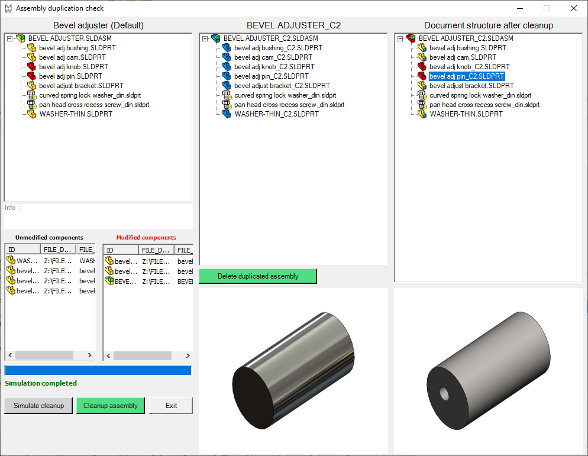
Task: Select bevel adjust bracket_C2.SLDPRT in middle tree
Action: click(282, 86)
